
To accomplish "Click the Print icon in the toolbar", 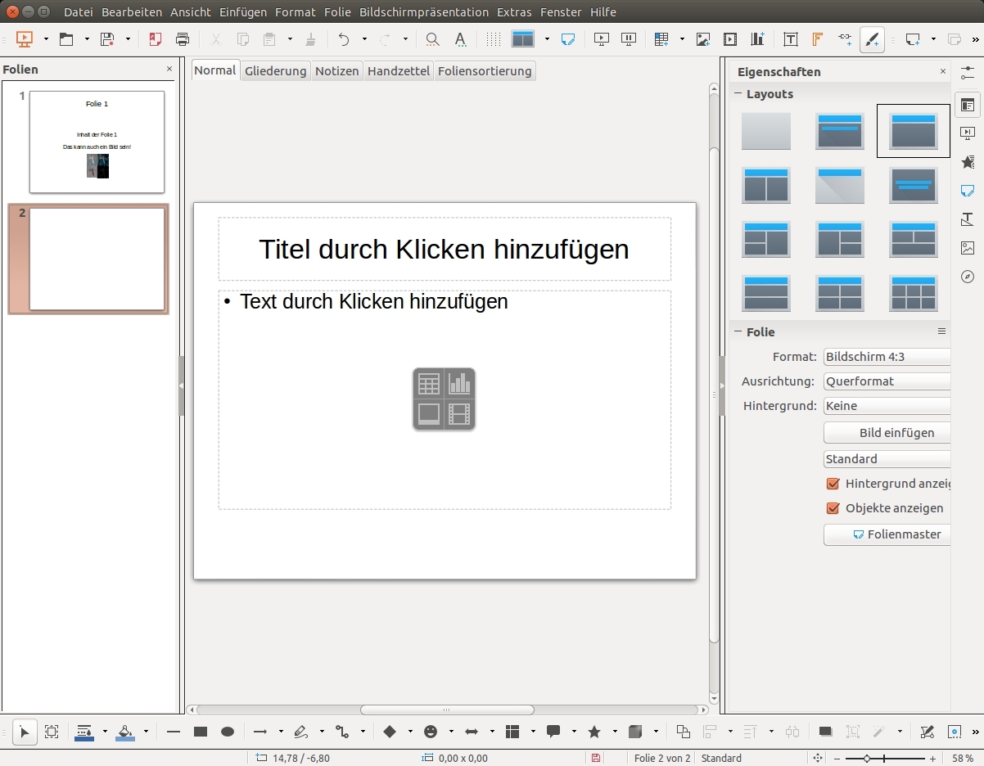I will 182,39.
